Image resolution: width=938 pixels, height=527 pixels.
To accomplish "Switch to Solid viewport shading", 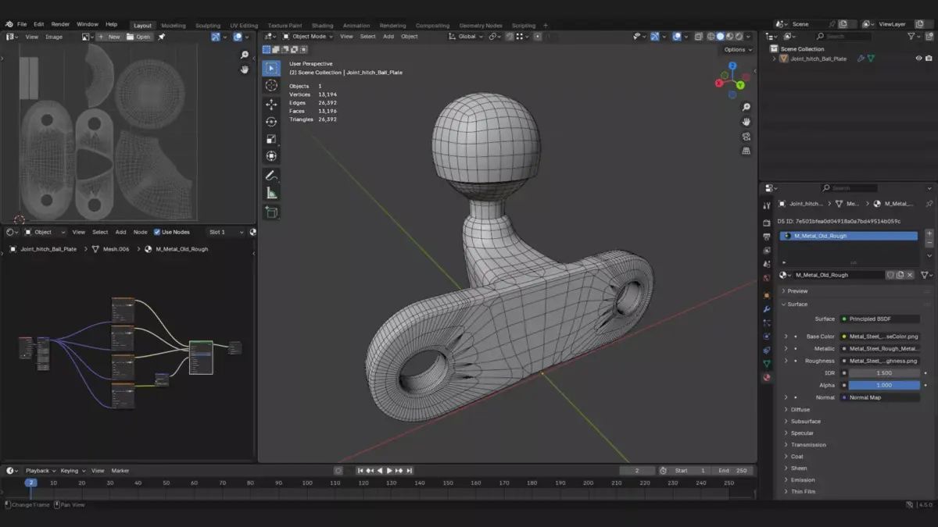I will [x=720, y=37].
